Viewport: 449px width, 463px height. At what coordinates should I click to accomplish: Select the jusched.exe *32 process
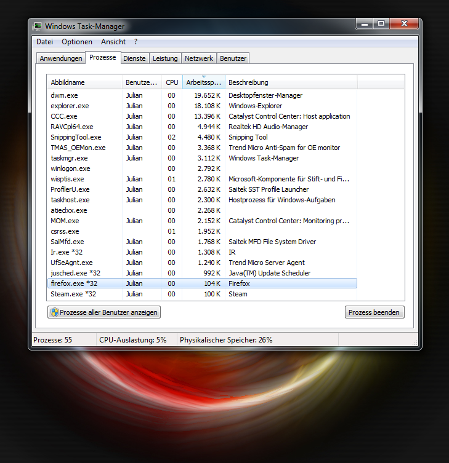click(202, 273)
